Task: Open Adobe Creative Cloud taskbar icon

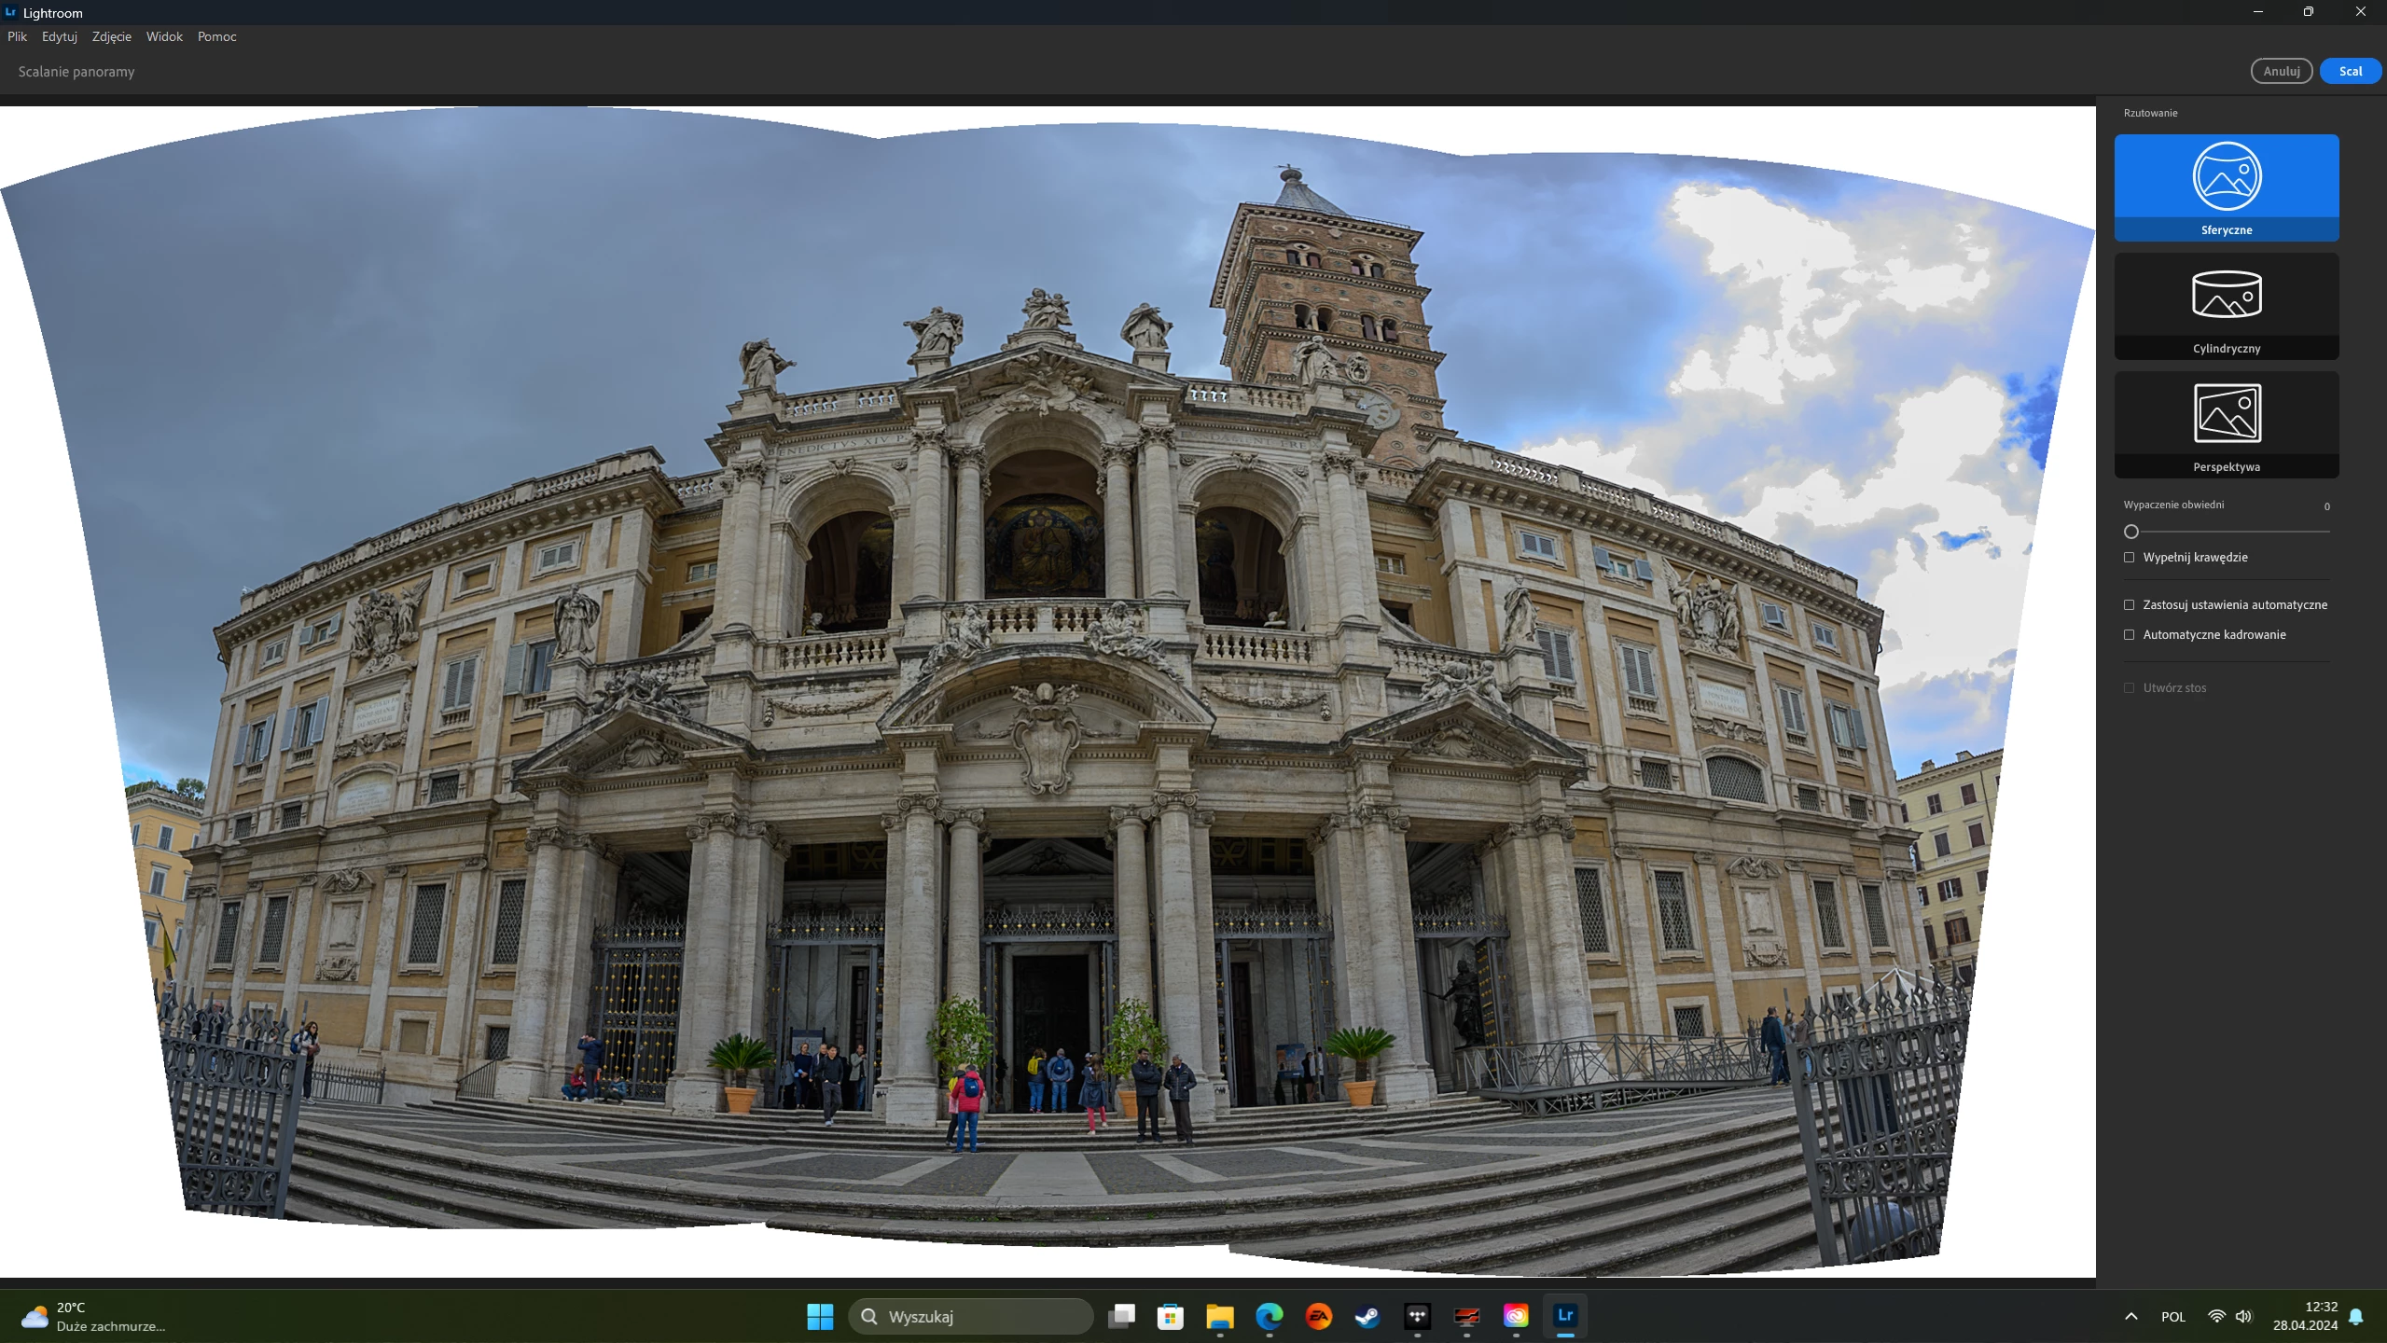Action: 1516,1316
